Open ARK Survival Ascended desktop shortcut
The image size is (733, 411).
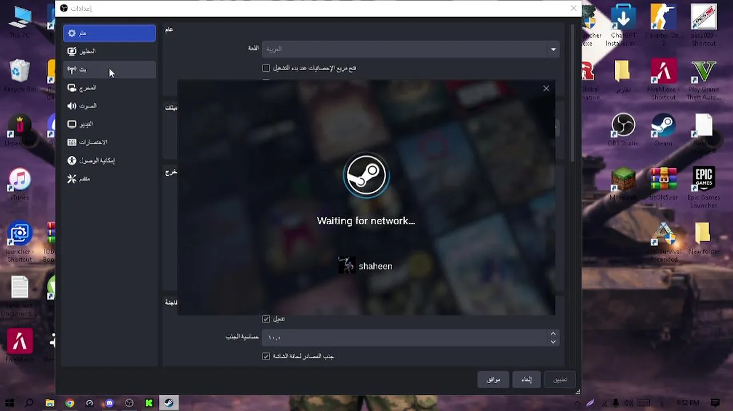[663, 241]
